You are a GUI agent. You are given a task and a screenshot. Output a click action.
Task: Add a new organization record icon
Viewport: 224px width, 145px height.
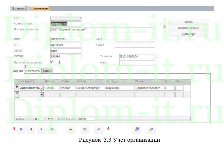click(x=71, y=129)
